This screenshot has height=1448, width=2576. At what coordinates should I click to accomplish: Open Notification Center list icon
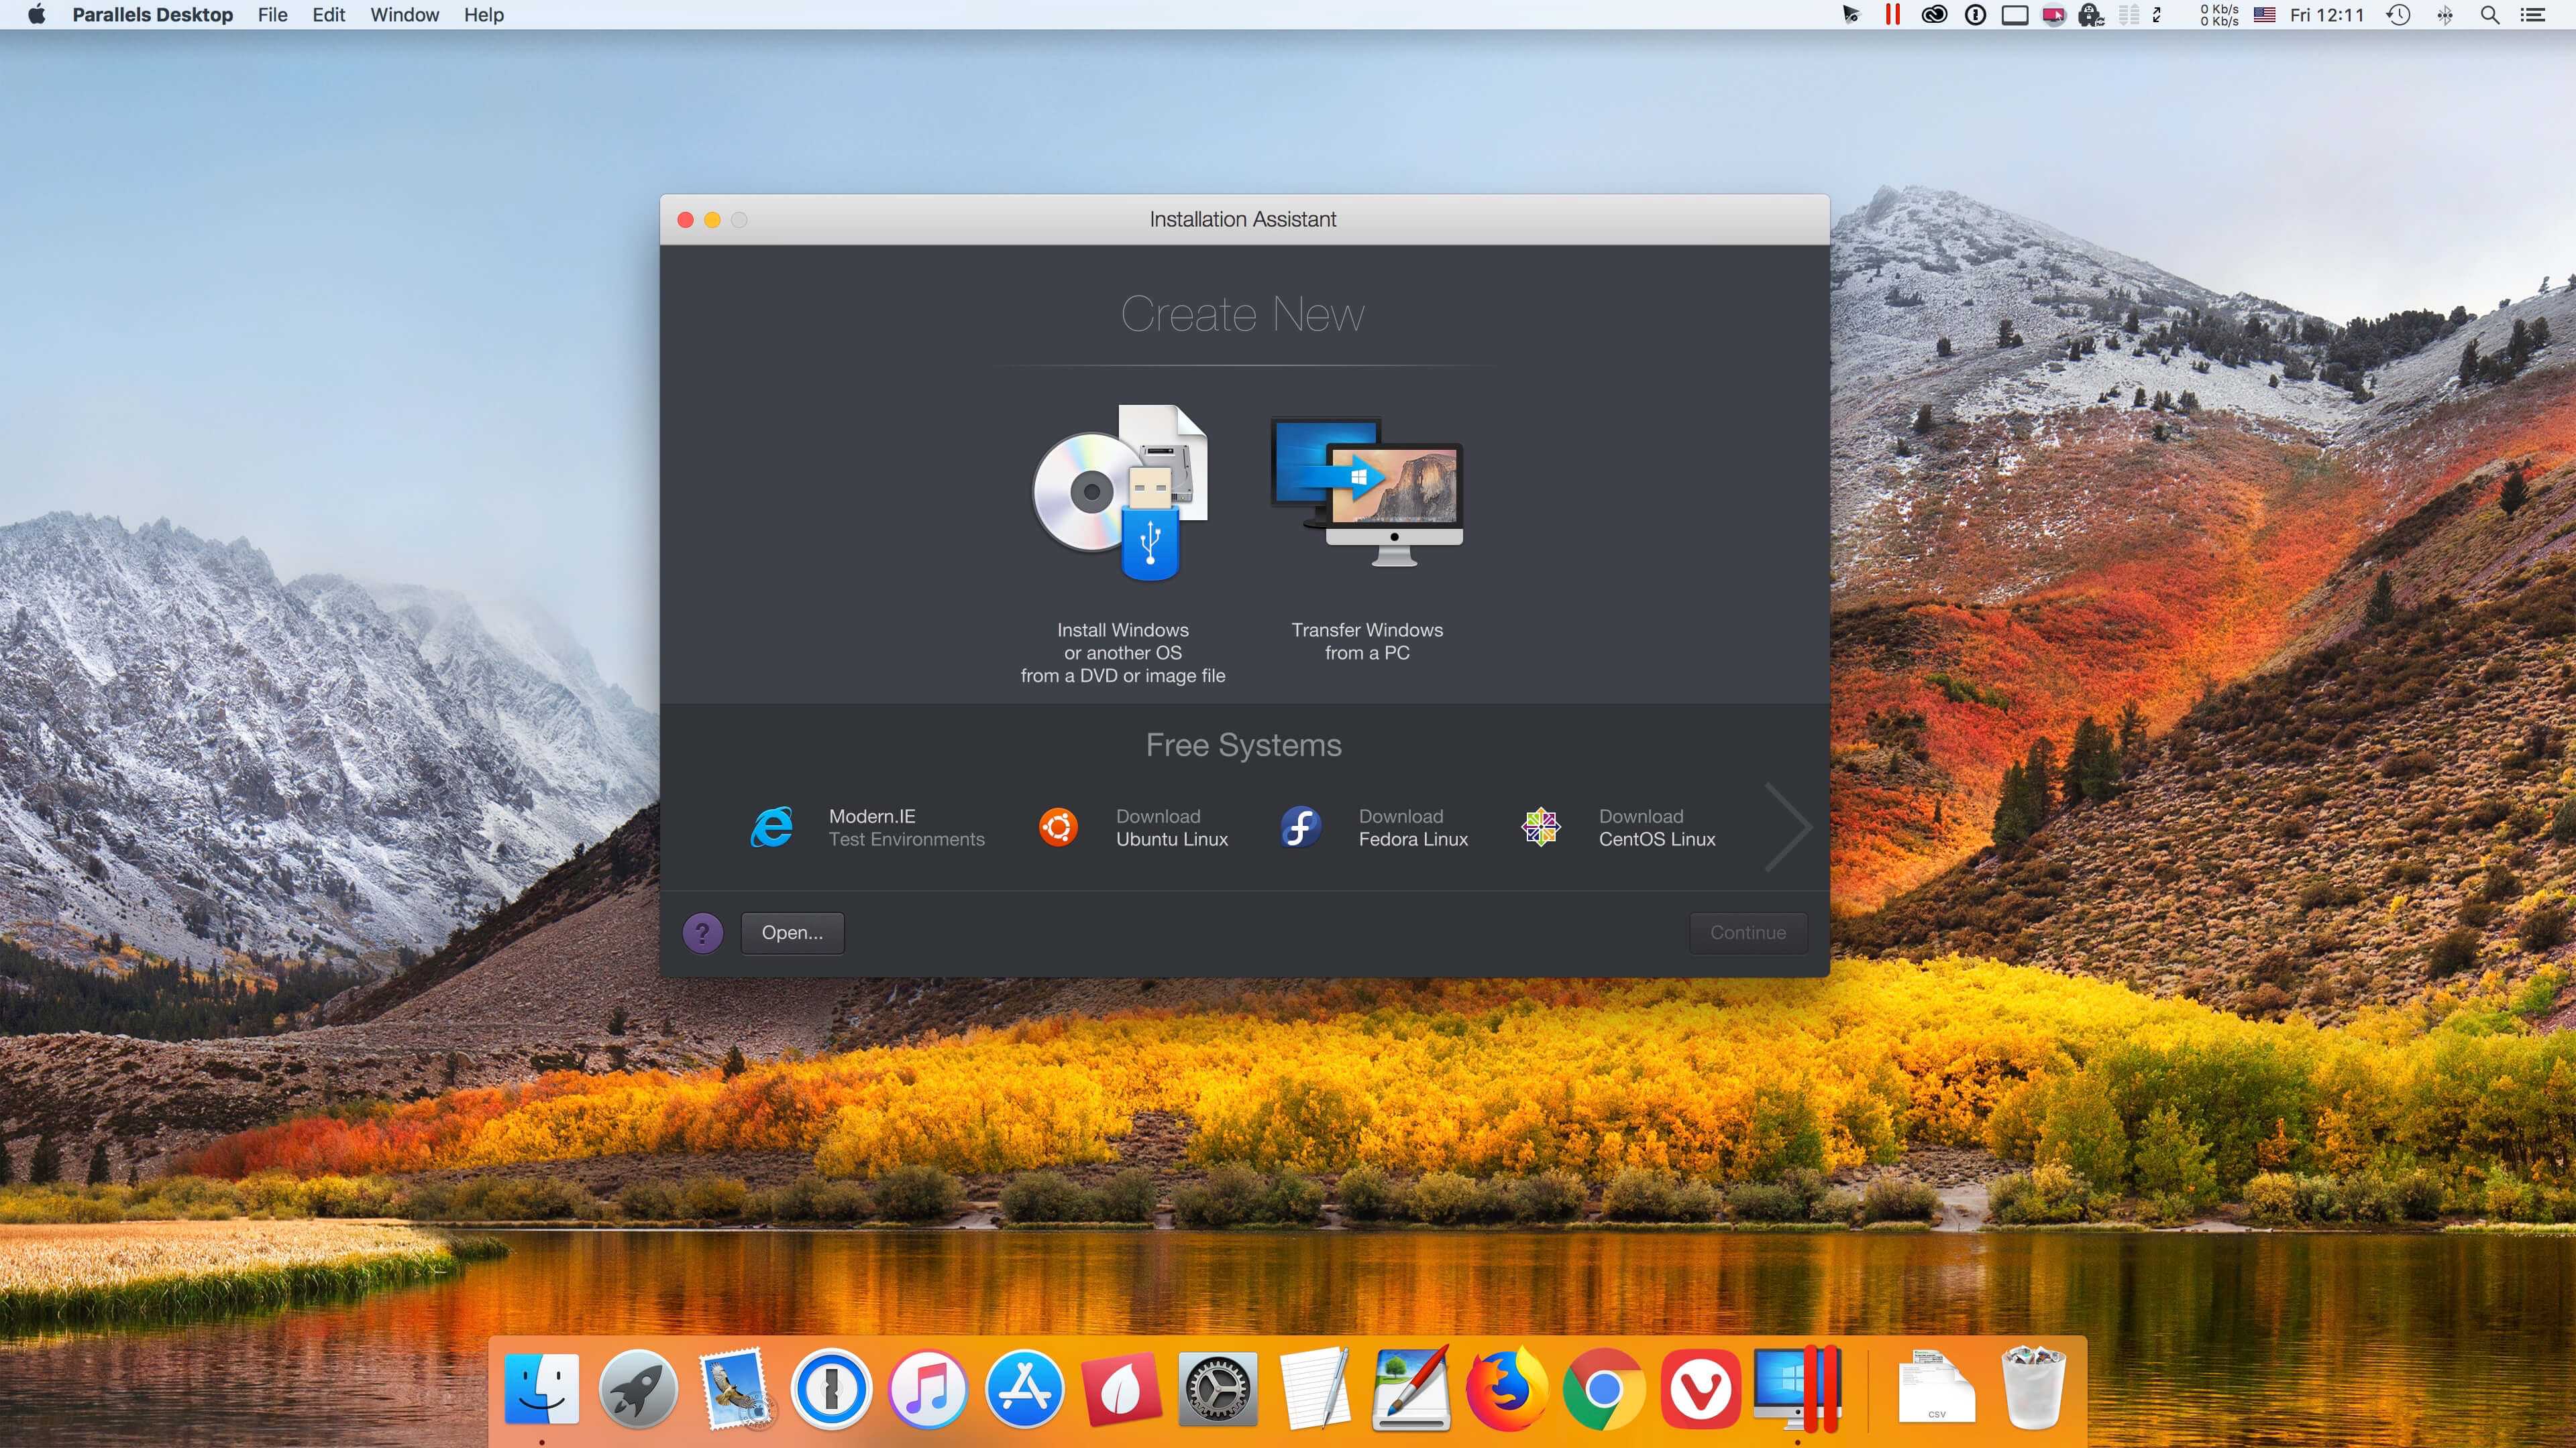tap(2533, 15)
